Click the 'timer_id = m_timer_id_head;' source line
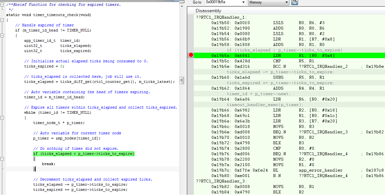 tap(54, 97)
